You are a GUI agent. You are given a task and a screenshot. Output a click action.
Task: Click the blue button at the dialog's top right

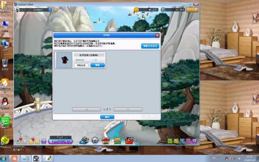[x=150, y=46]
